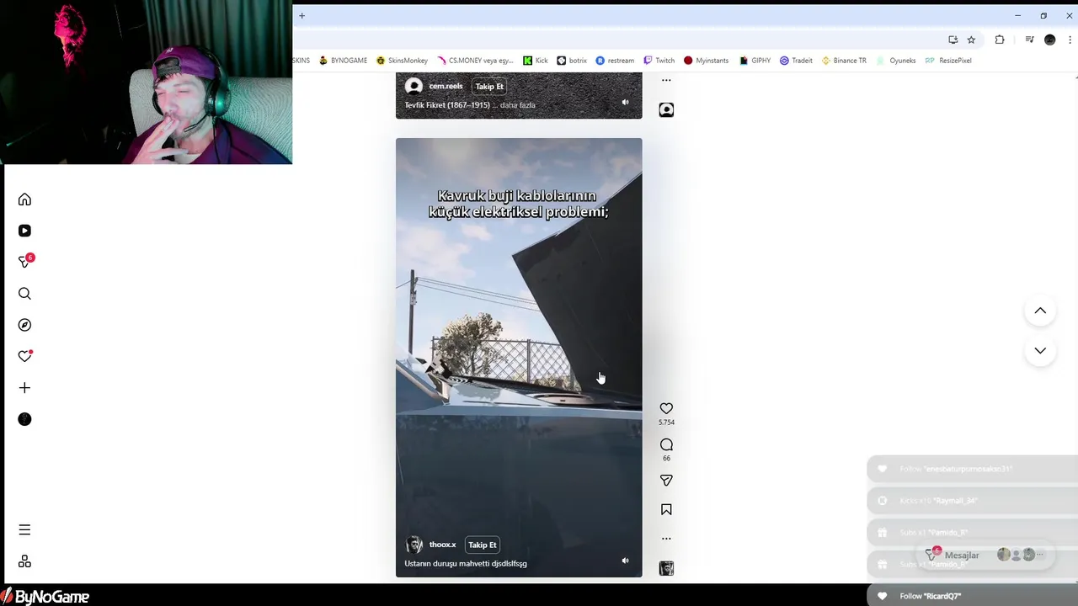This screenshot has height=606, width=1078.
Task: Click the install app icon in the address bar
Action: click(x=953, y=40)
